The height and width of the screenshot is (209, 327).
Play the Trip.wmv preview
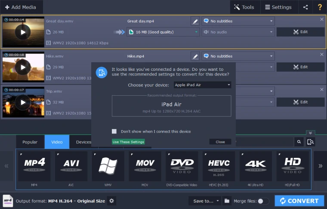(23, 102)
